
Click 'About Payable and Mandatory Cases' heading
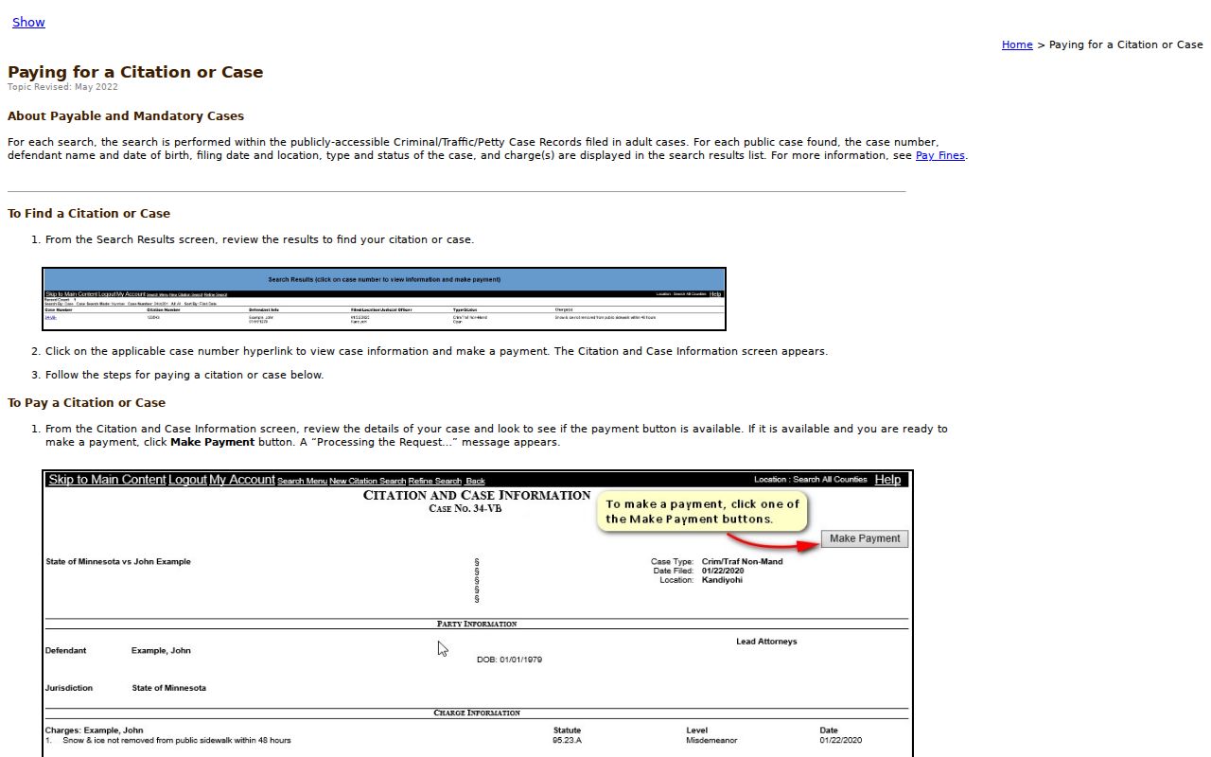pos(126,116)
